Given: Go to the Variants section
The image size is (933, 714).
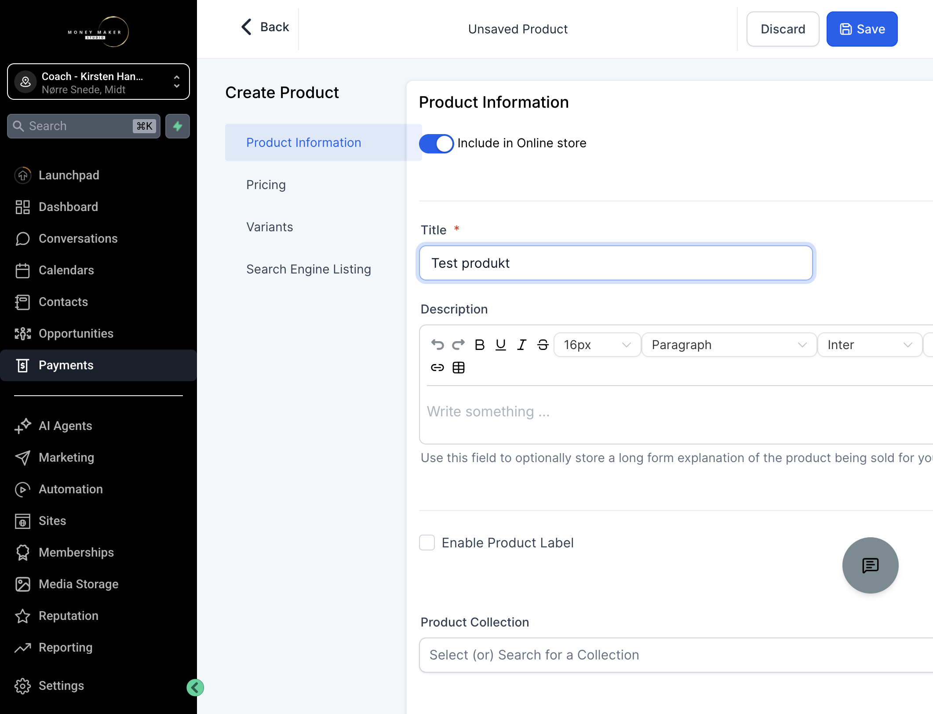Looking at the screenshot, I should pyautogui.click(x=270, y=227).
